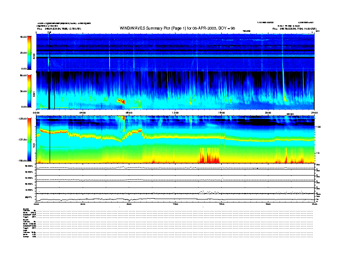
Task: Click the -137.50 label on TNR scale
Action: (x=22, y=140)
